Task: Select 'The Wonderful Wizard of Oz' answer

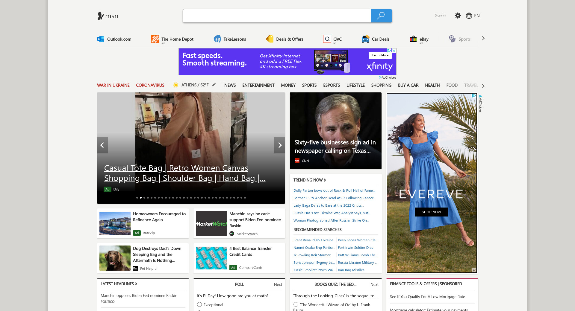Action: pos(296,304)
